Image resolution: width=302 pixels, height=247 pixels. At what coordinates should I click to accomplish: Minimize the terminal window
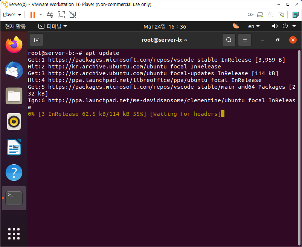point(263,40)
